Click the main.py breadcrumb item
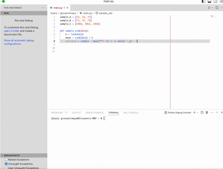The height and width of the screenshot is (169, 223). point(86,13)
